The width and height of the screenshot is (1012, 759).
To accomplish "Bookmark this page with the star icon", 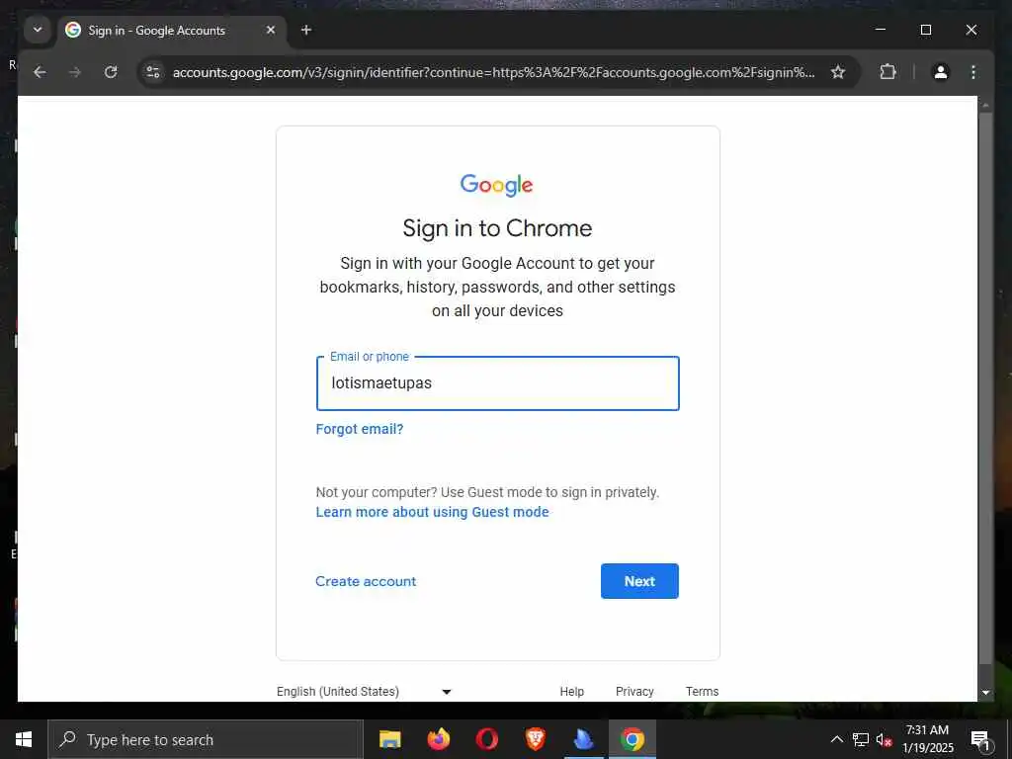I will 838,72.
